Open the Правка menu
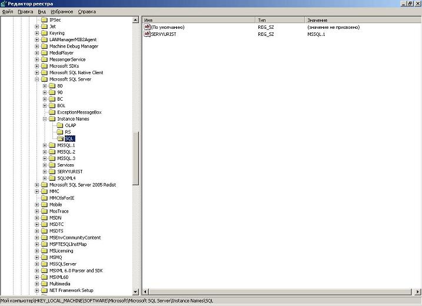Viewport: 422px width, 306px height. point(25,12)
